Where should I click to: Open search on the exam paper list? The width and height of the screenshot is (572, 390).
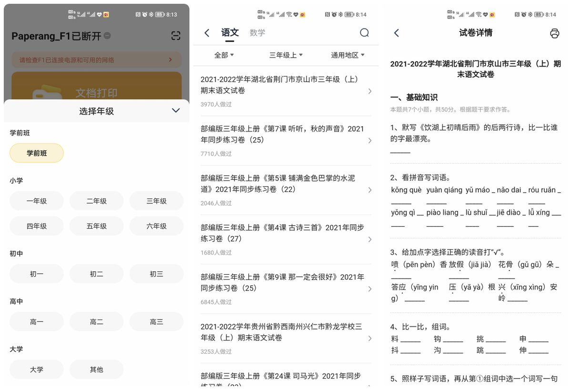click(x=365, y=32)
